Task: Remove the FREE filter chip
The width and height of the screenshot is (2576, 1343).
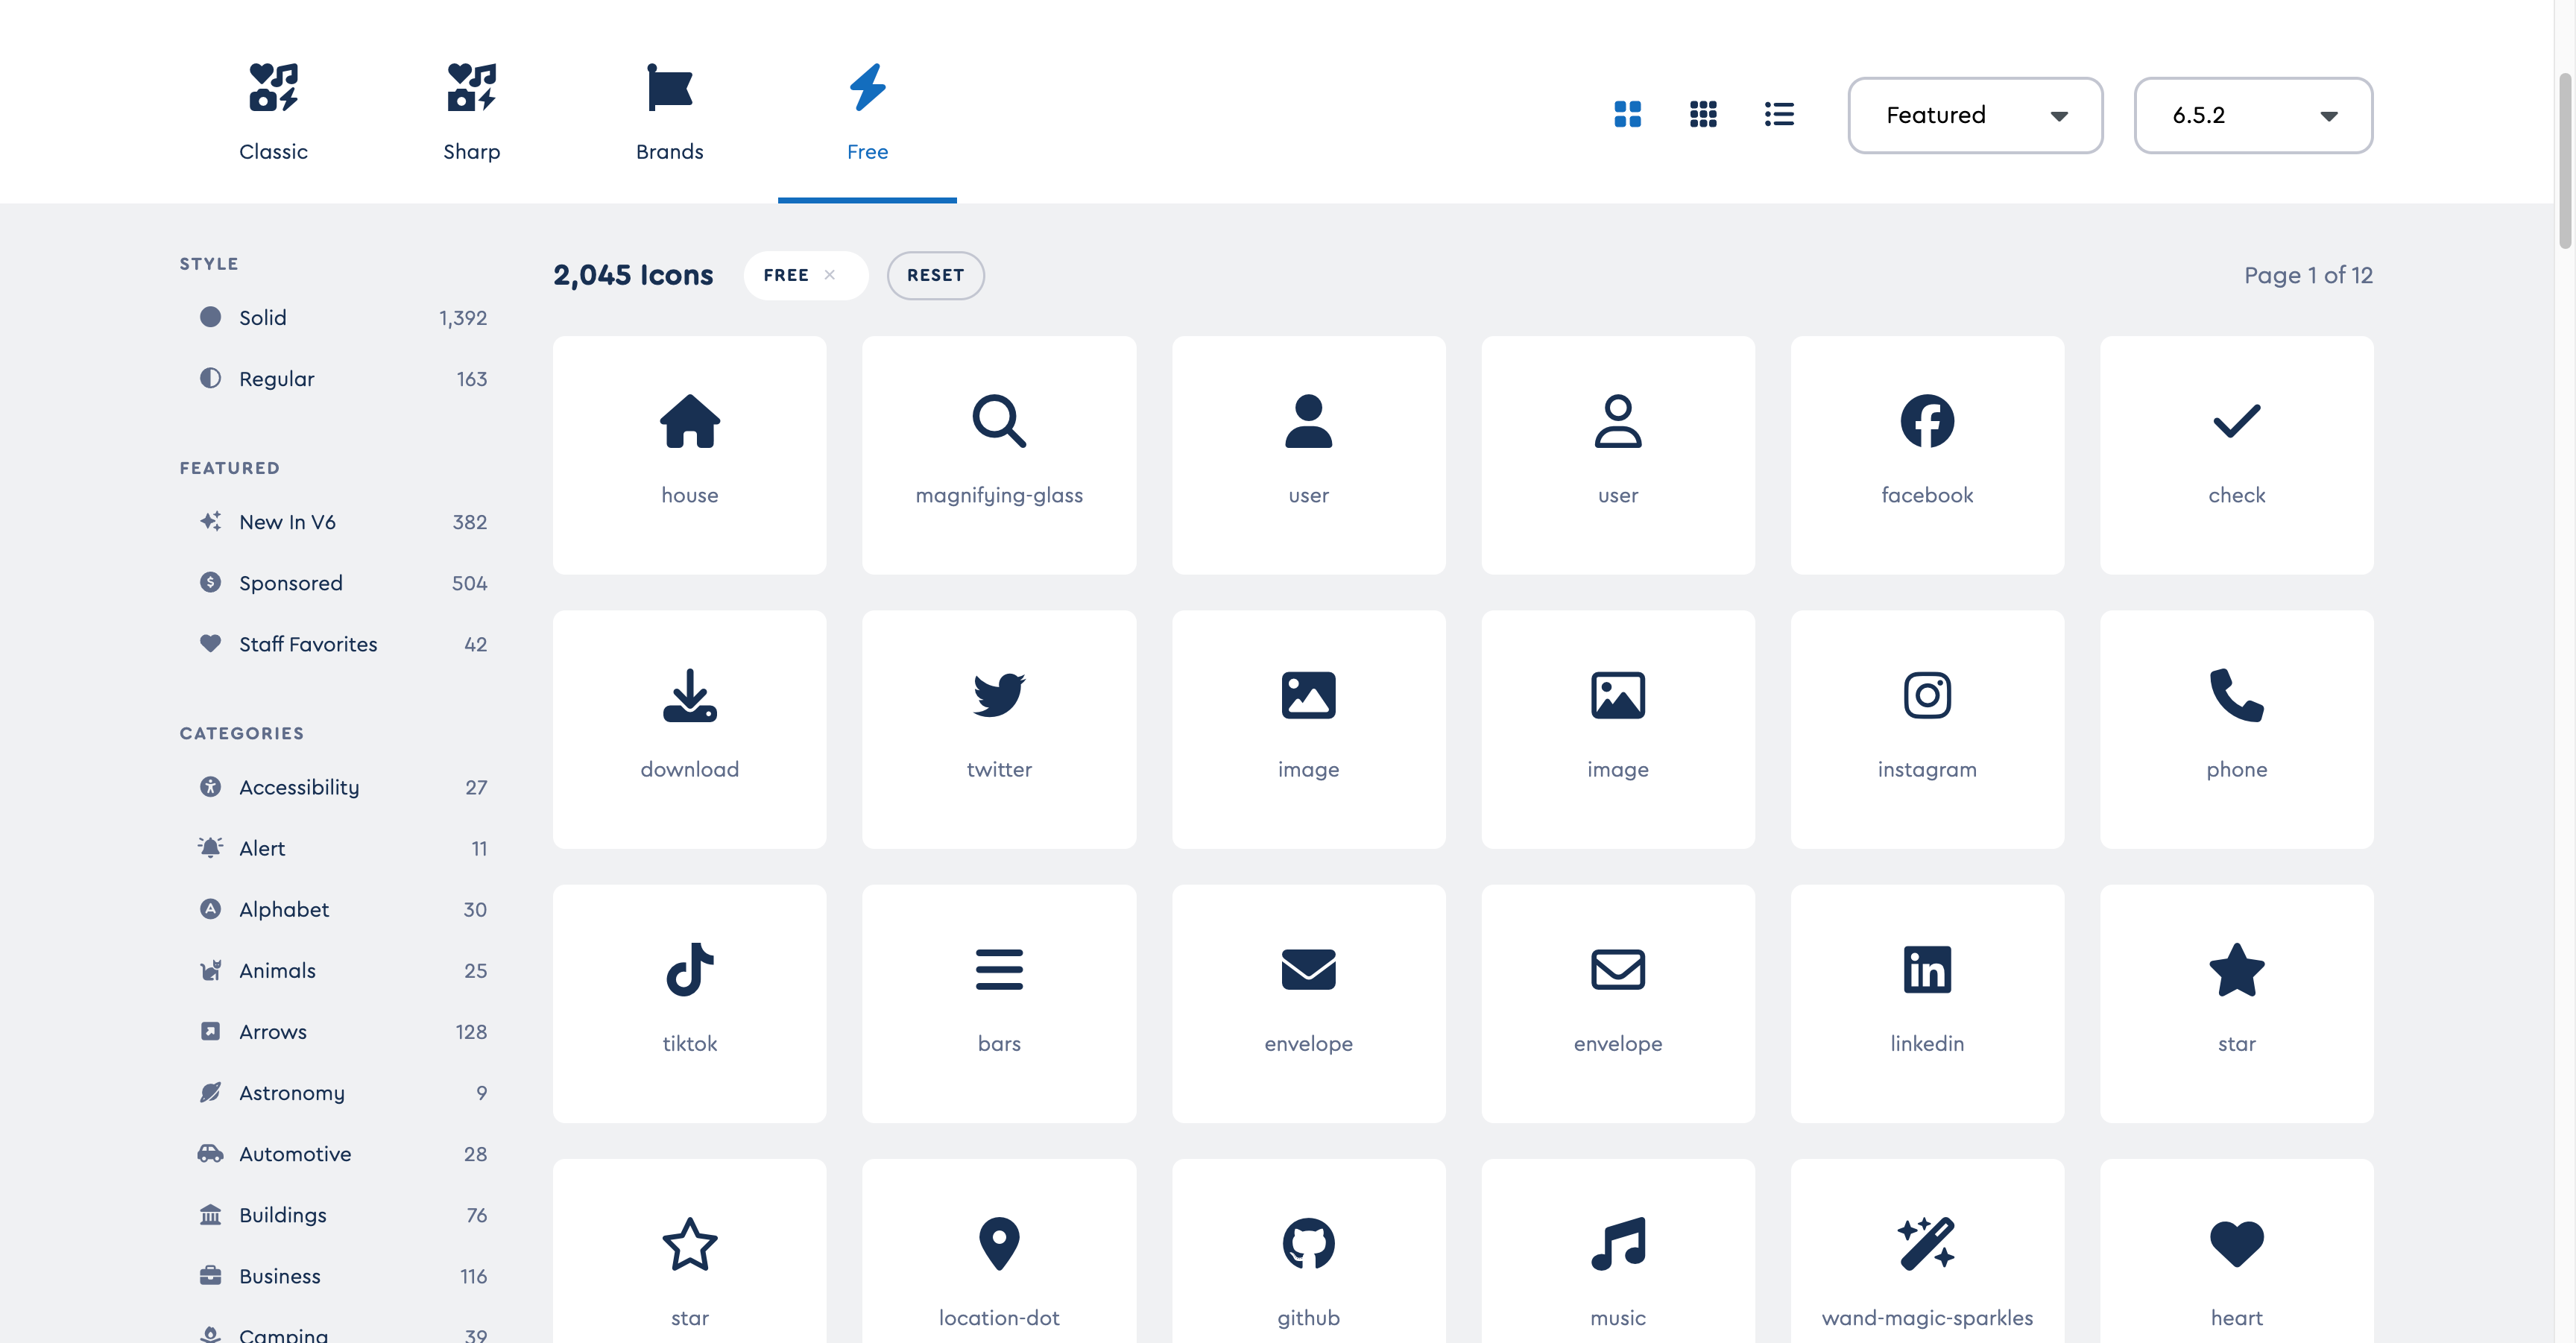Action: pyautogui.click(x=829, y=275)
